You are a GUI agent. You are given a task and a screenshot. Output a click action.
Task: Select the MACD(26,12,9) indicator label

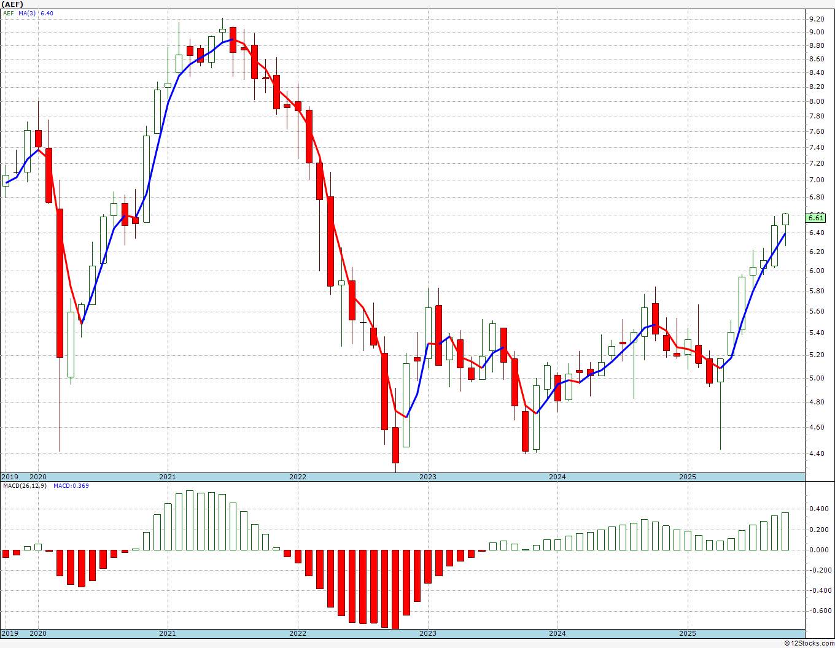tap(25, 485)
